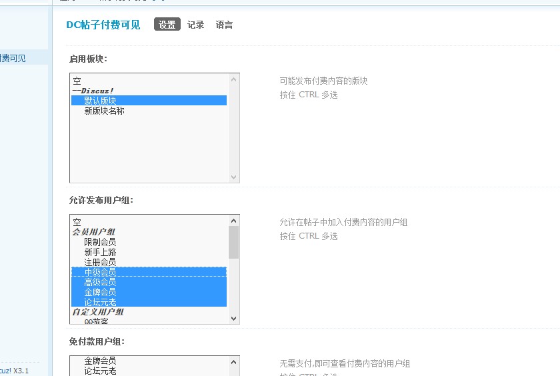Select 新版块名称 in forum list

point(149,111)
